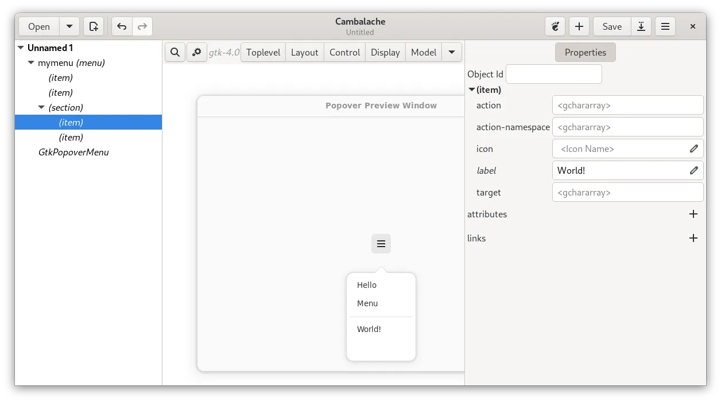Screen dimensions: 721x402
Task: Click the new file icon in header
Action: 94,26
